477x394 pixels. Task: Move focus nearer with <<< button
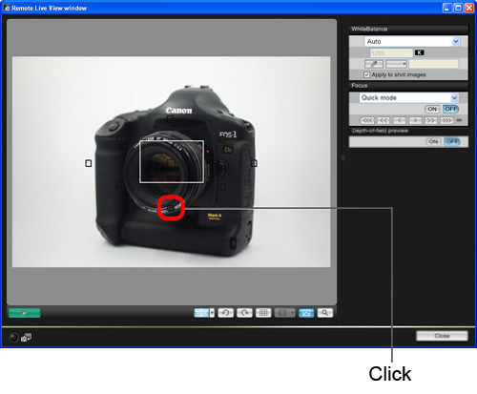point(367,120)
